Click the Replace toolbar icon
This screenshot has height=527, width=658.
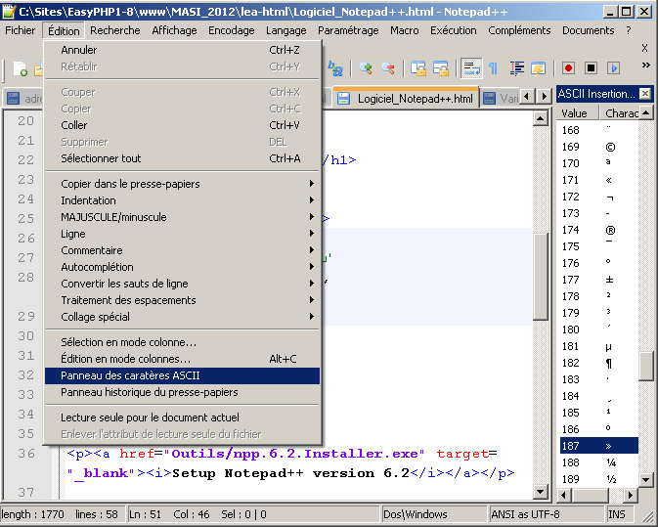click(x=335, y=68)
